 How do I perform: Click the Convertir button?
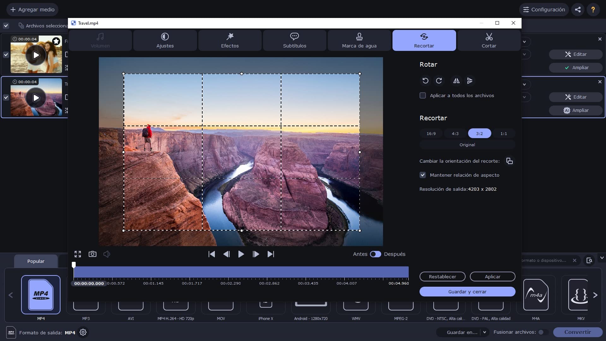point(578,332)
